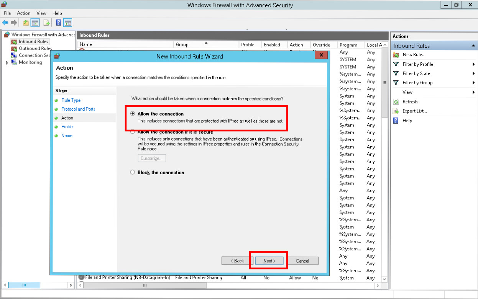Click the firewall icon beside Inbound Rules in tree
This screenshot has width=478, height=299.
(x=14, y=42)
